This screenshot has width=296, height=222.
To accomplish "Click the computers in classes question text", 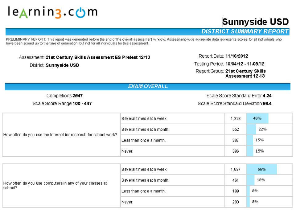I will click(55, 186).
